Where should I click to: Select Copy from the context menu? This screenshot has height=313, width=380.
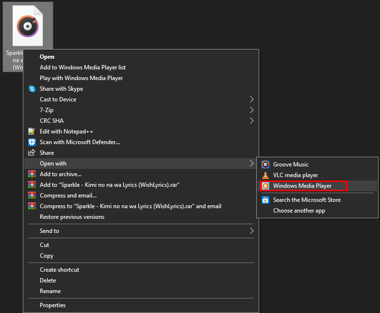pyautogui.click(x=141, y=256)
